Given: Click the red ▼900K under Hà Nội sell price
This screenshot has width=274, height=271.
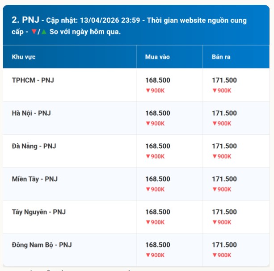Looking at the screenshot, I should 221,124.
